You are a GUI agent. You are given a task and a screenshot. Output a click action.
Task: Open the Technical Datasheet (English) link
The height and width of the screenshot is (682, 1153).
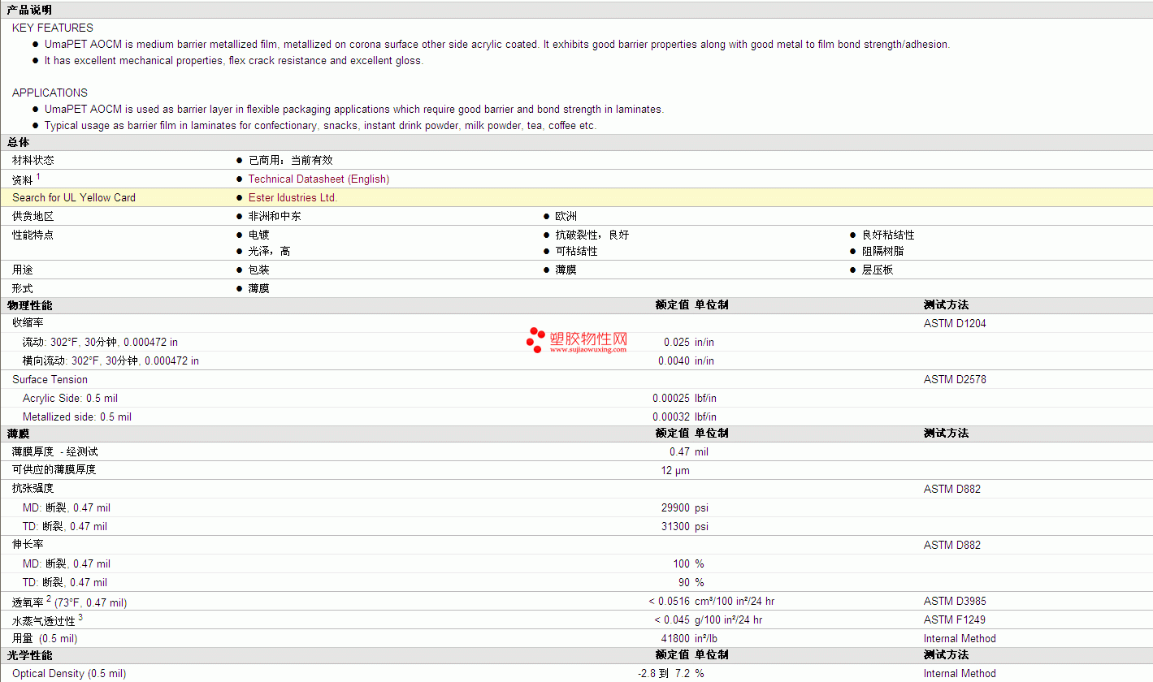(x=319, y=179)
